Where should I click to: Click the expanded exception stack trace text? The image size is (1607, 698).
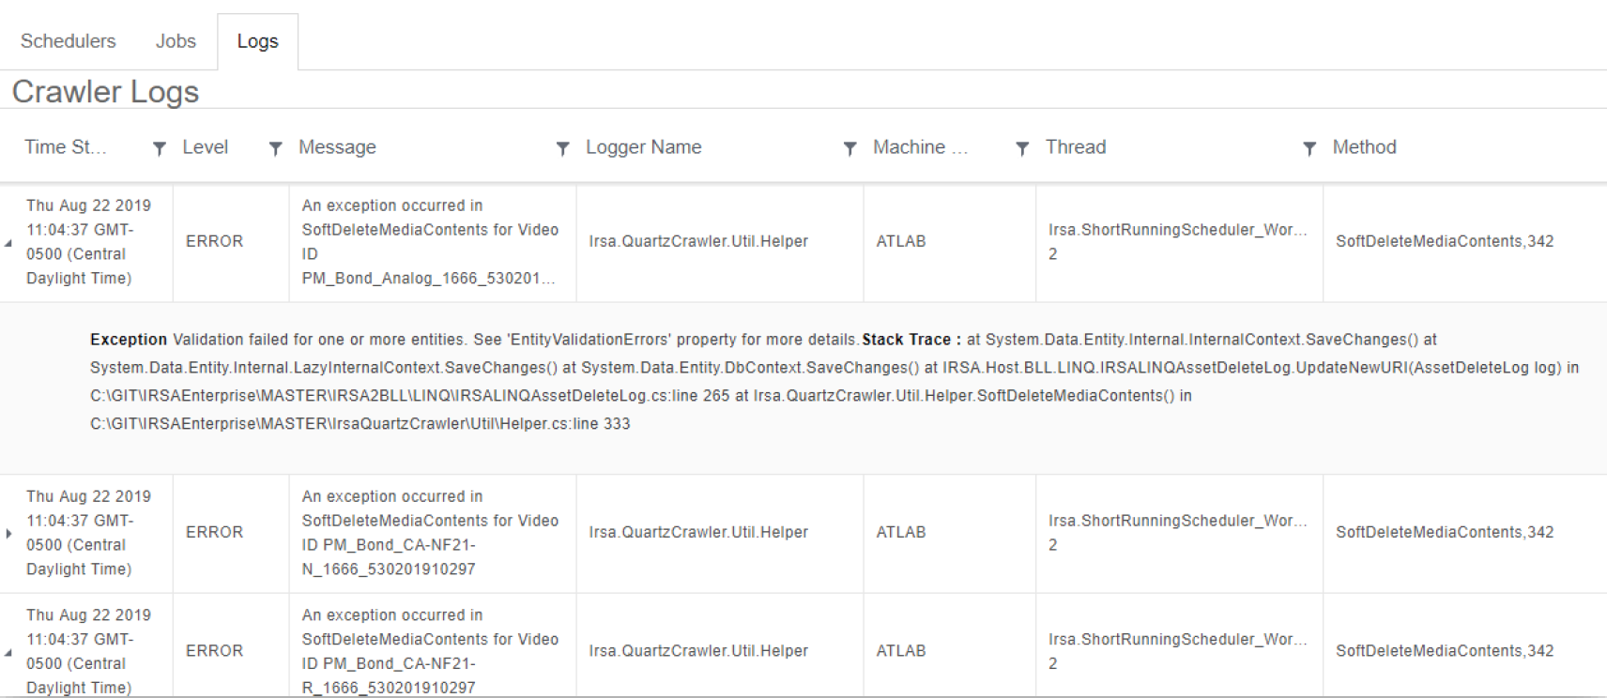[834, 382]
